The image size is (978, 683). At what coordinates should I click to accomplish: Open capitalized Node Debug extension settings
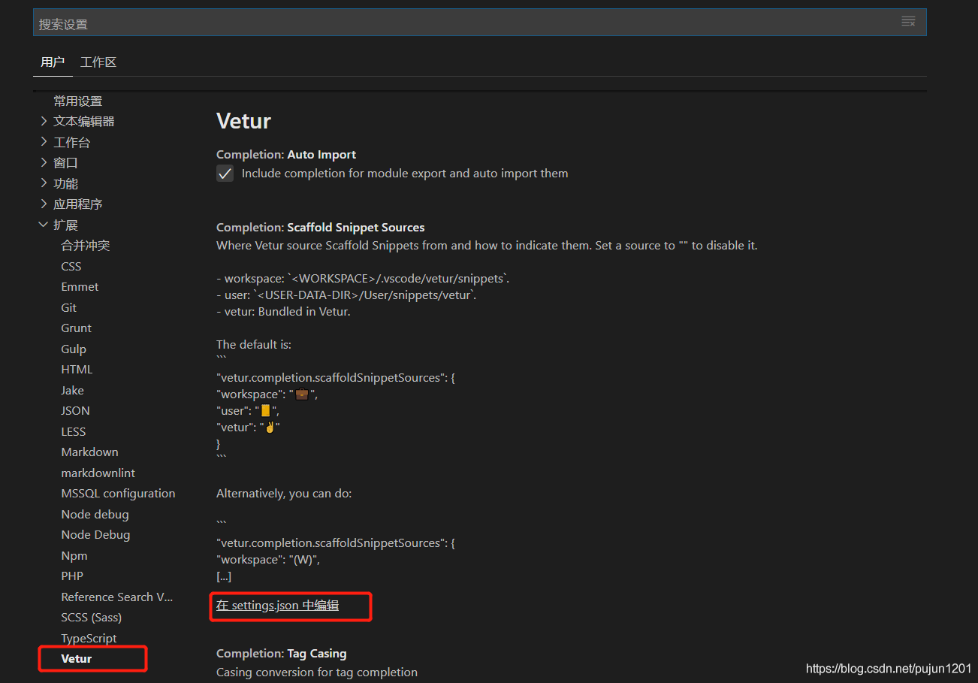point(95,535)
